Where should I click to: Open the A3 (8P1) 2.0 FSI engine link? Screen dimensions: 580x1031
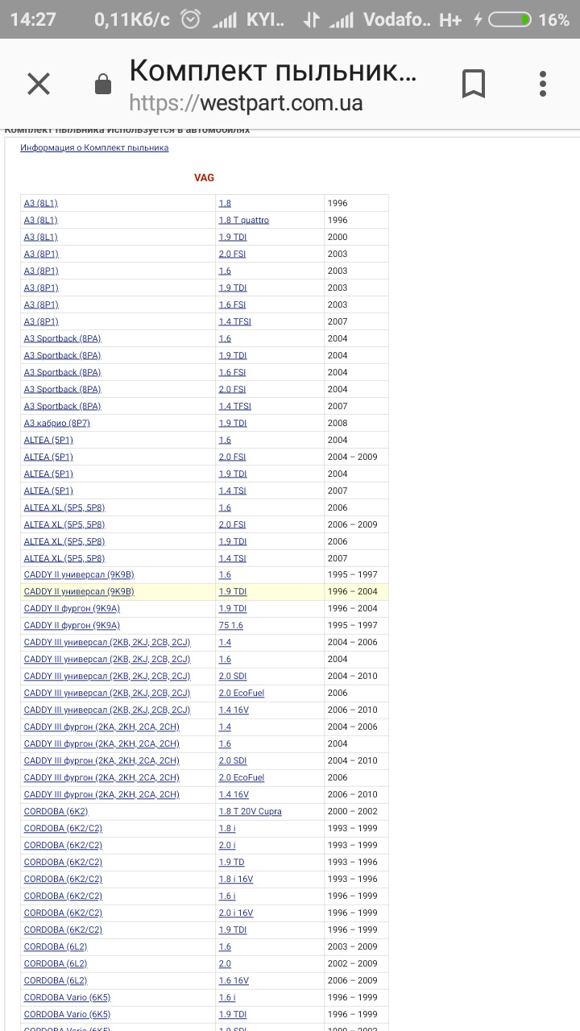click(x=232, y=254)
